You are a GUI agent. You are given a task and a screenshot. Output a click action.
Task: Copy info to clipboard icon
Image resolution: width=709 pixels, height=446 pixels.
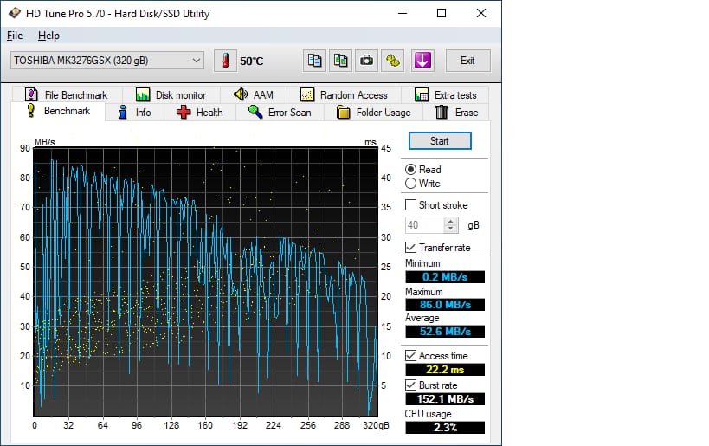click(314, 61)
